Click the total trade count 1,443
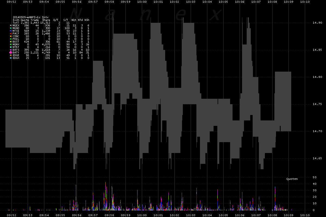This screenshot has height=217, width=326. point(35,23)
